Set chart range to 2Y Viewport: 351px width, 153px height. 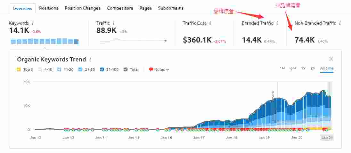313,68
